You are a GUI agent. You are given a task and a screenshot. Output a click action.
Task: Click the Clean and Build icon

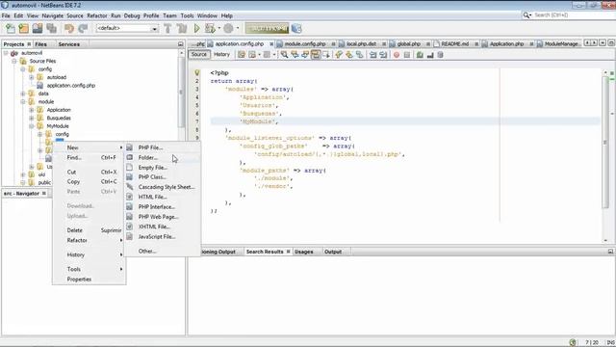point(182,28)
